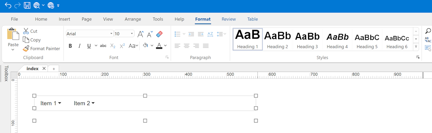The image size is (432, 133).
Task: Toggle superscript formatting
Action: coord(123,46)
